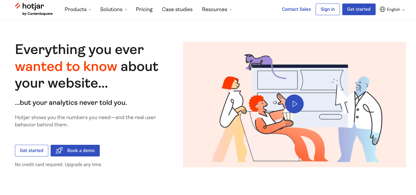
Task: Click Get started below the hero text
Action: pos(32,151)
